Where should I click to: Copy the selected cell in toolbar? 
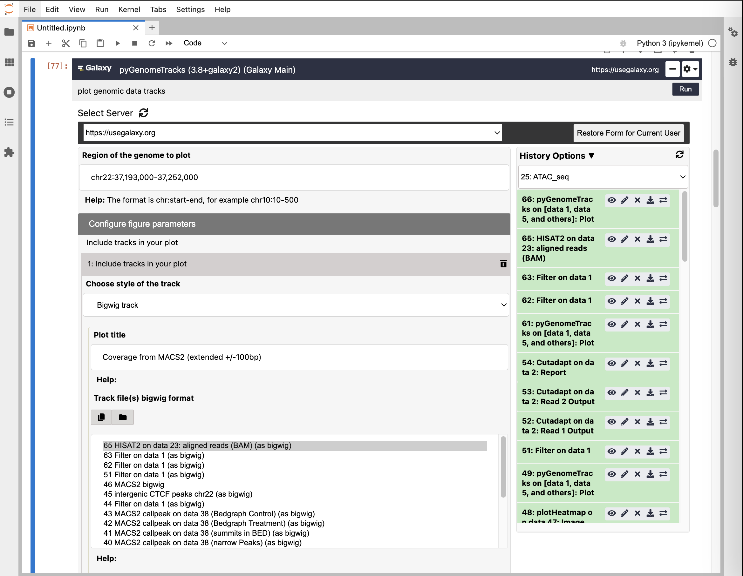(x=83, y=43)
